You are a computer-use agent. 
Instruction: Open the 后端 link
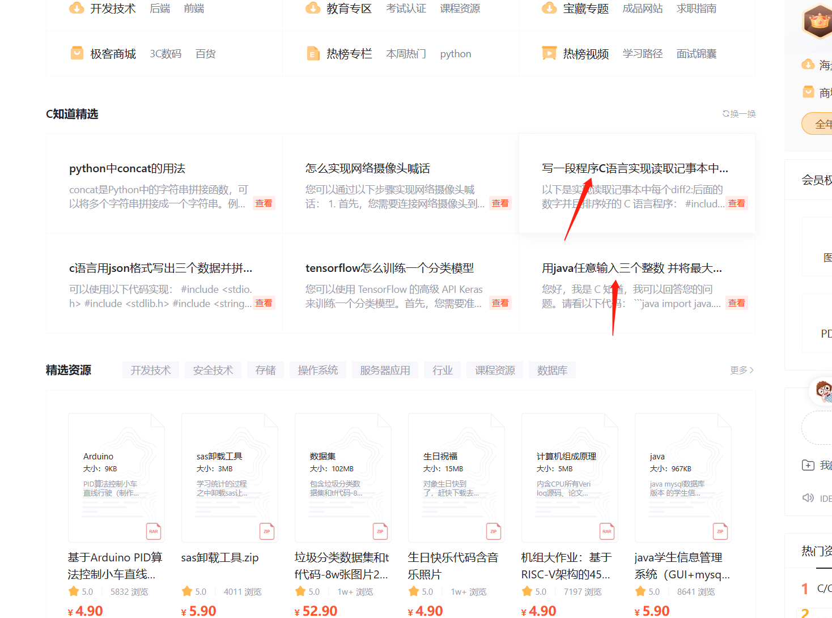[x=160, y=8]
